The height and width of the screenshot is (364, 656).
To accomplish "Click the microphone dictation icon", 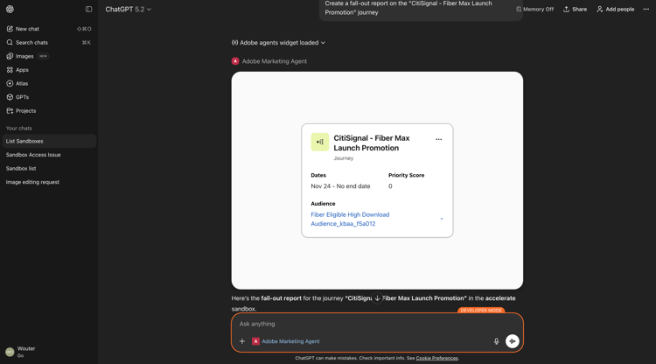I will pyautogui.click(x=496, y=341).
